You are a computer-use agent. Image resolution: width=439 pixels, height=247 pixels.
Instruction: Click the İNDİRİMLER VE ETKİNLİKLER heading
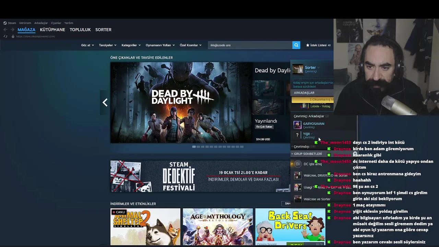(x=133, y=204)
